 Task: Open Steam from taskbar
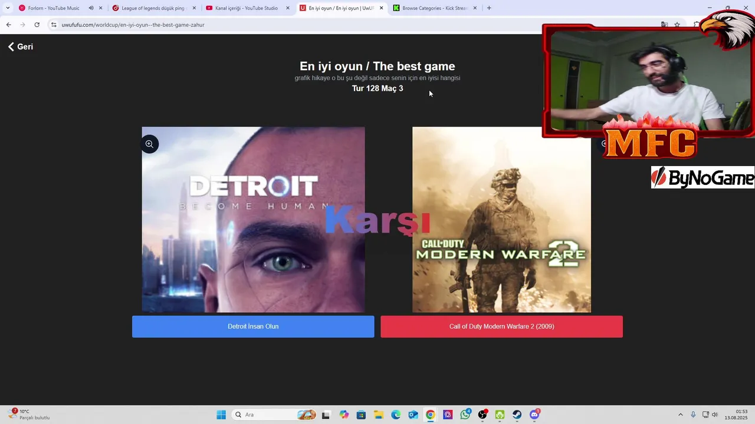click(x=517, y=415)
